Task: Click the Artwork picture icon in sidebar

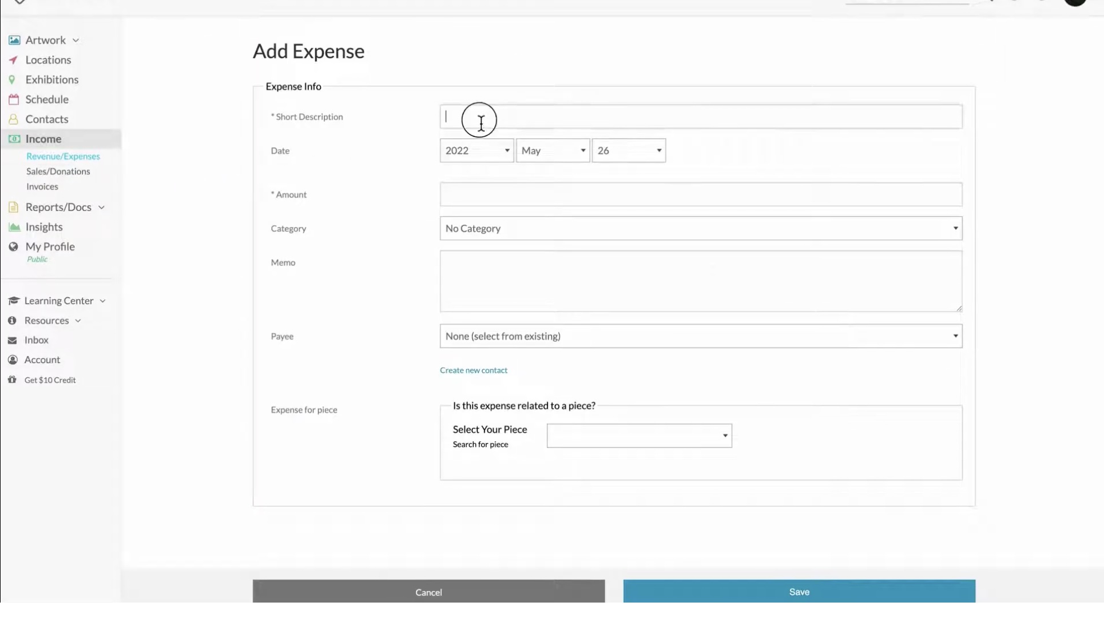Action: tap(14, 40)
